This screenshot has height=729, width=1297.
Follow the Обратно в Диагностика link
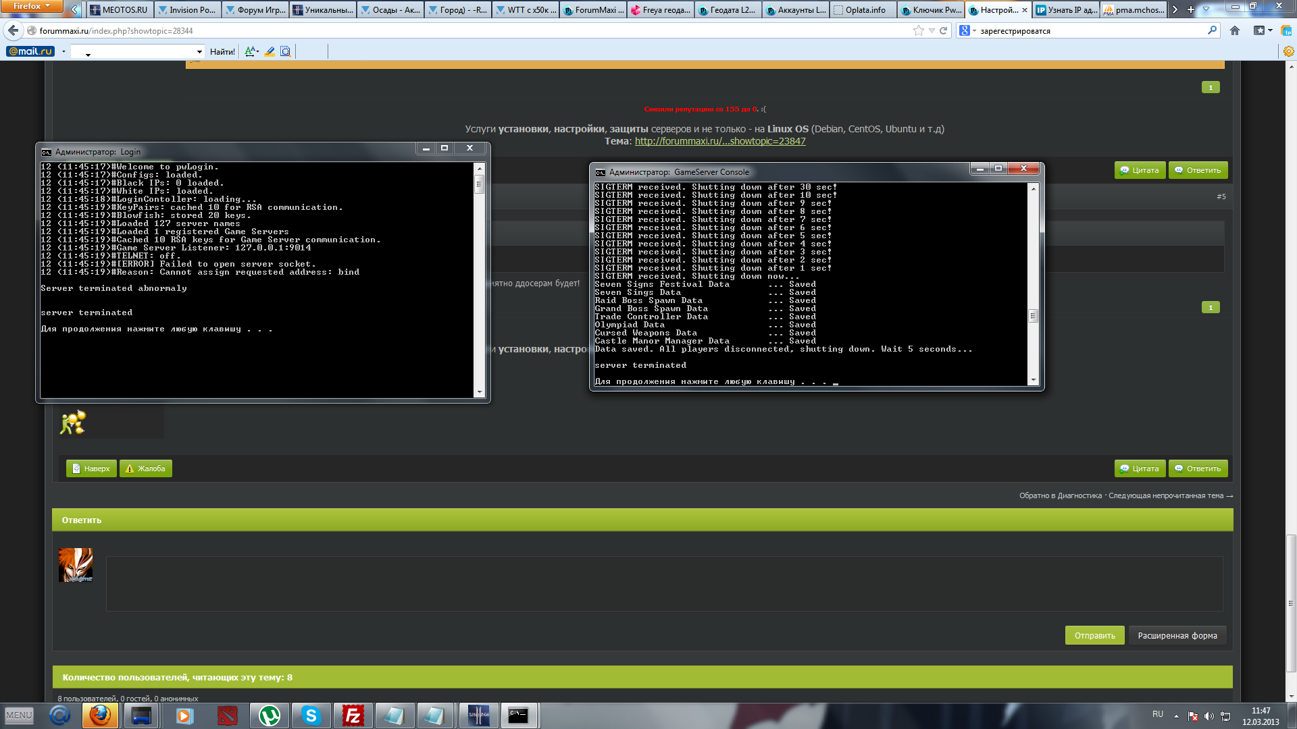tap(1060, 495)
